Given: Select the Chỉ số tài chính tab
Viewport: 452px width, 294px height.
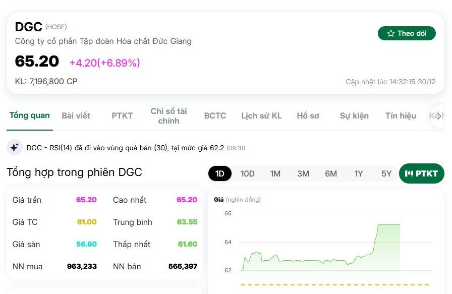Looking at the screenshot, I should tap(168, 116).
